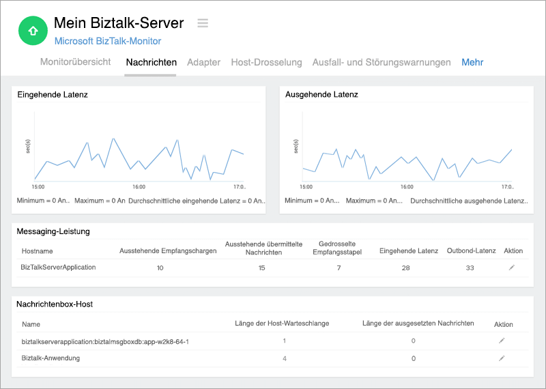The height and width of the screenshot is (389, 546).
Task: Switch to the Monitorübersicht tab
Action: tap(75, 62)
